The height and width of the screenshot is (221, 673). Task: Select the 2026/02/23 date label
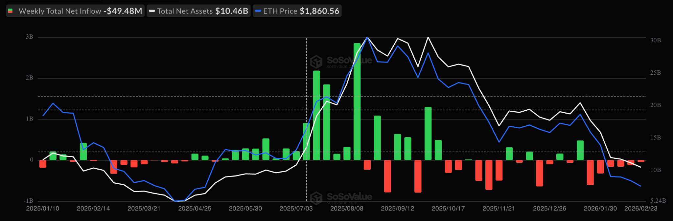click(x=640, y=209)
